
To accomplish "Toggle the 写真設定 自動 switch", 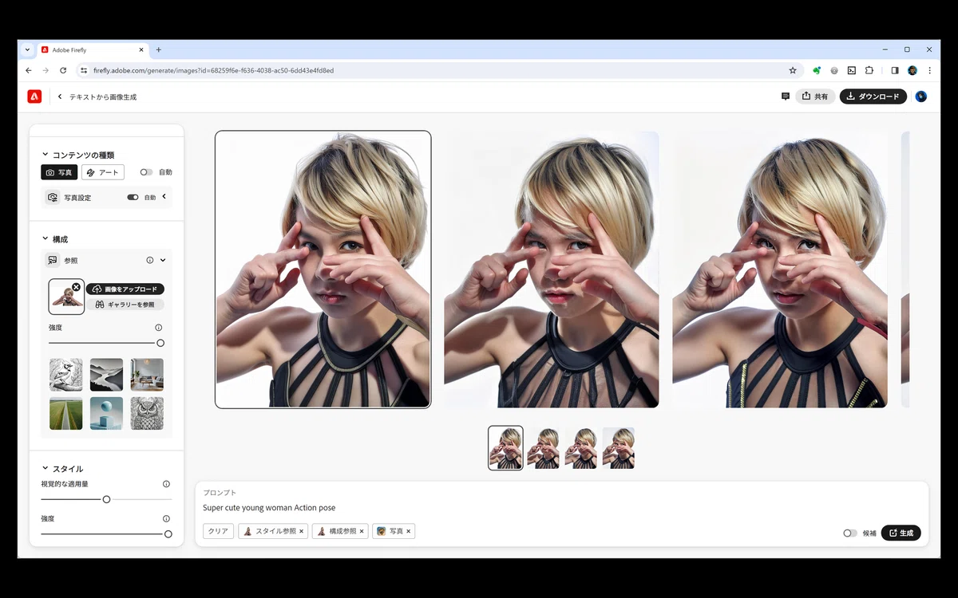I will 133,197.
